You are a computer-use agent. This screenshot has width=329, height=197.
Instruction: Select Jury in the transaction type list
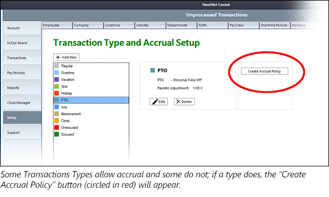[91, 107]
